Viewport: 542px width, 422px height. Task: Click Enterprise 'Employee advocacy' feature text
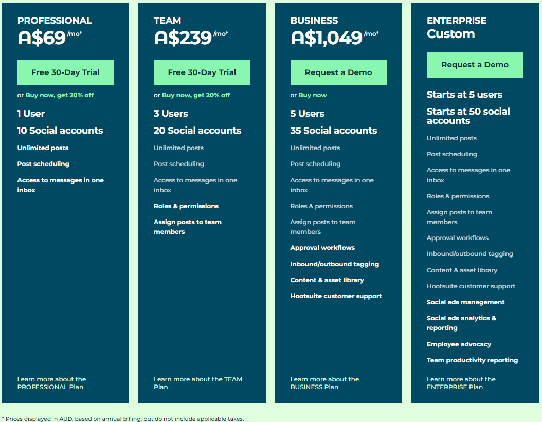pos(459,344)
